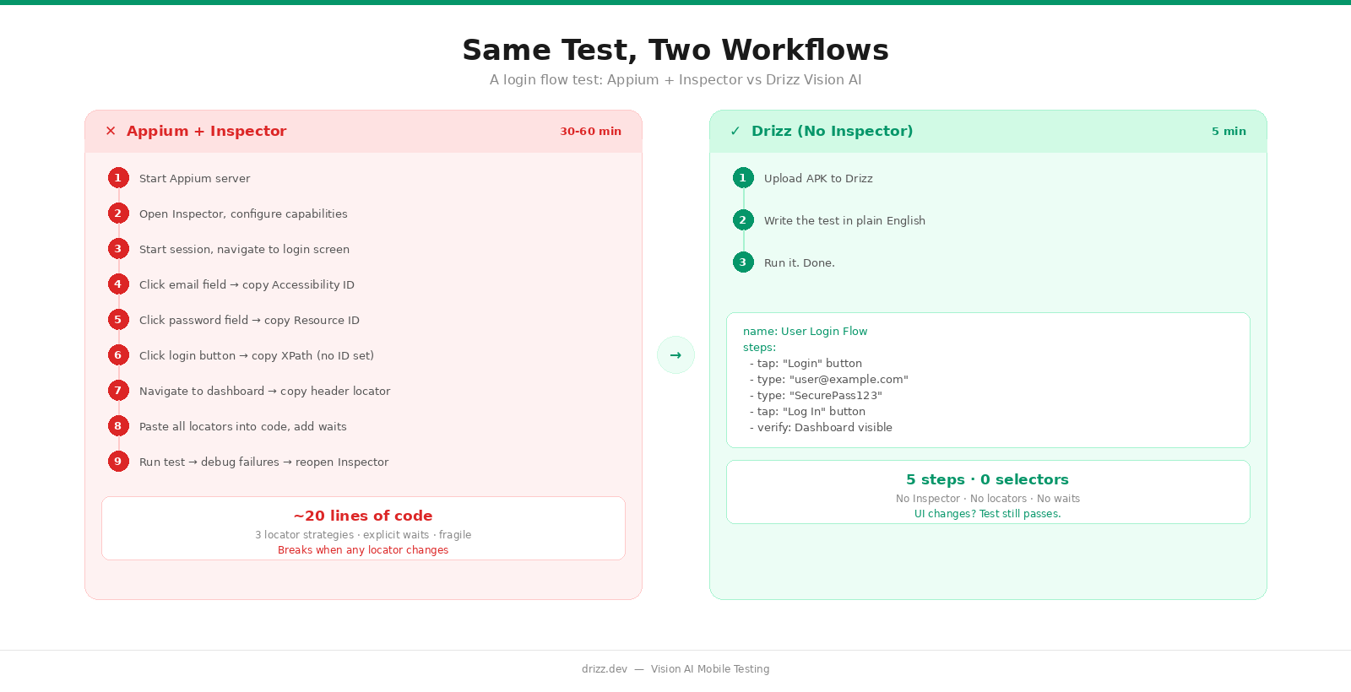Click the red X icon beside Appium + Inspector
This screenshot has height=692, width=1351.
pos(111,131)
